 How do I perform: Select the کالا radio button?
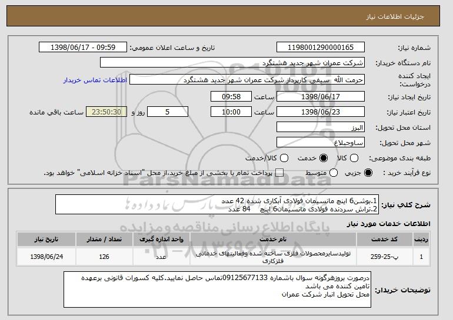coord(354,158)
